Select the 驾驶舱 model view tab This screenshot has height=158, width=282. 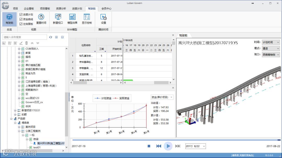click(x=183, y=35)
